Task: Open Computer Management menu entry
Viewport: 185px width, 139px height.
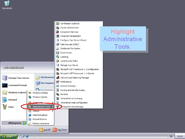Action: click(x=70, y=36)
